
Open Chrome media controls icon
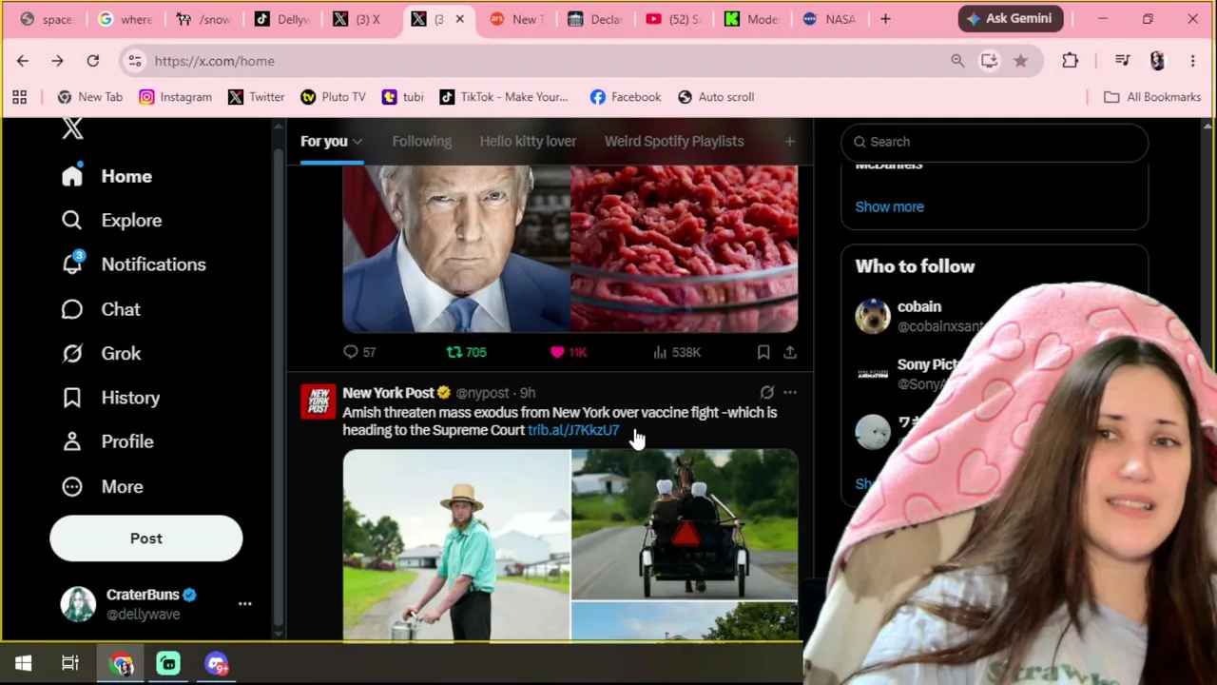coord(1122,61)
